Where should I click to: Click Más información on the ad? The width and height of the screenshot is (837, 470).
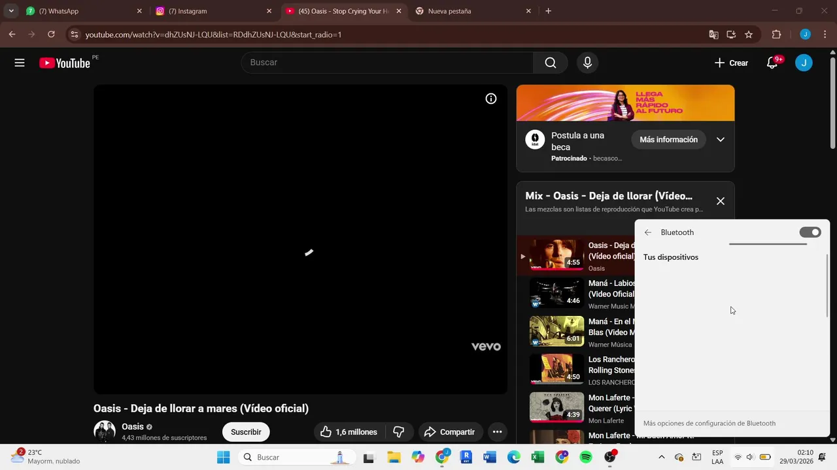pyautogui.click(x=668, y=140)
